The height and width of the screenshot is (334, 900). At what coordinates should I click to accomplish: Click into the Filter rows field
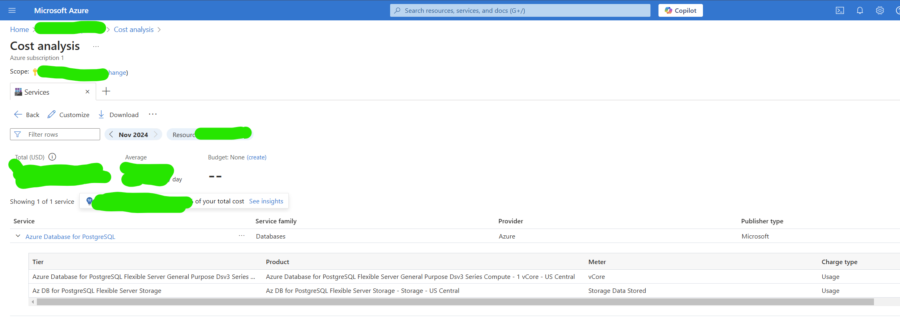click(55, 134)
